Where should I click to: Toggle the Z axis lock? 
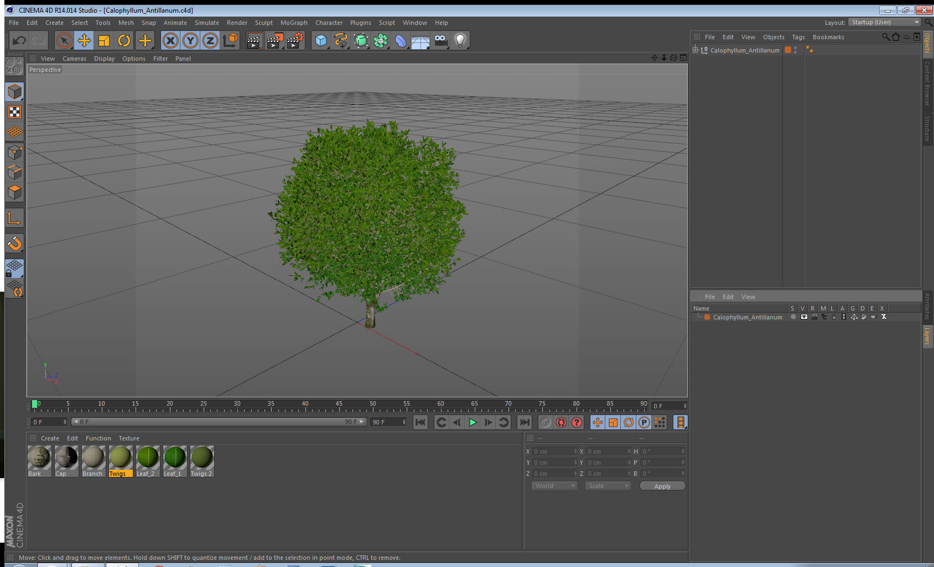(x=210, y=40)
